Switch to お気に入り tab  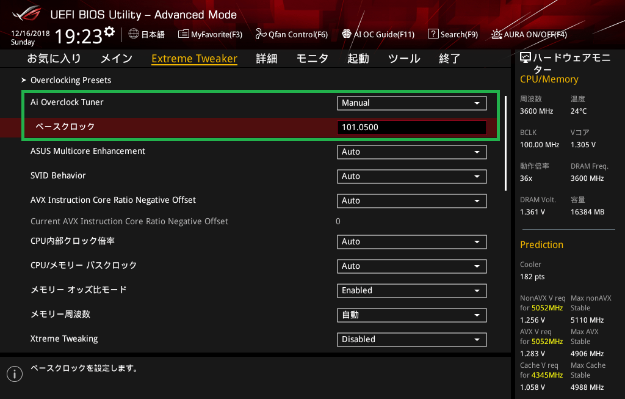54,59
